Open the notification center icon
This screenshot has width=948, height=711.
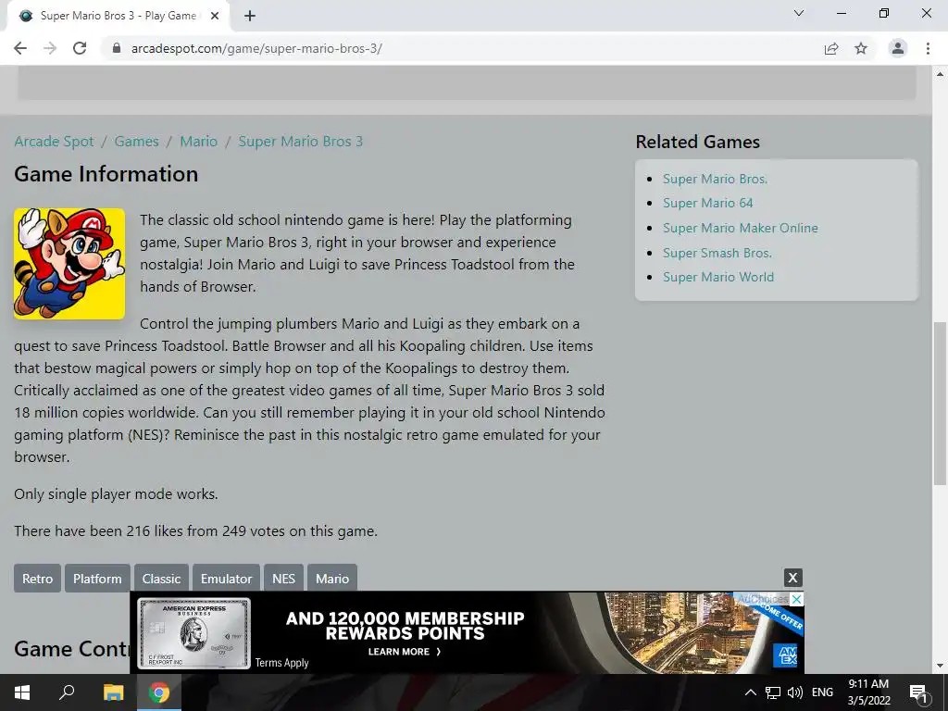pos(919,692)
